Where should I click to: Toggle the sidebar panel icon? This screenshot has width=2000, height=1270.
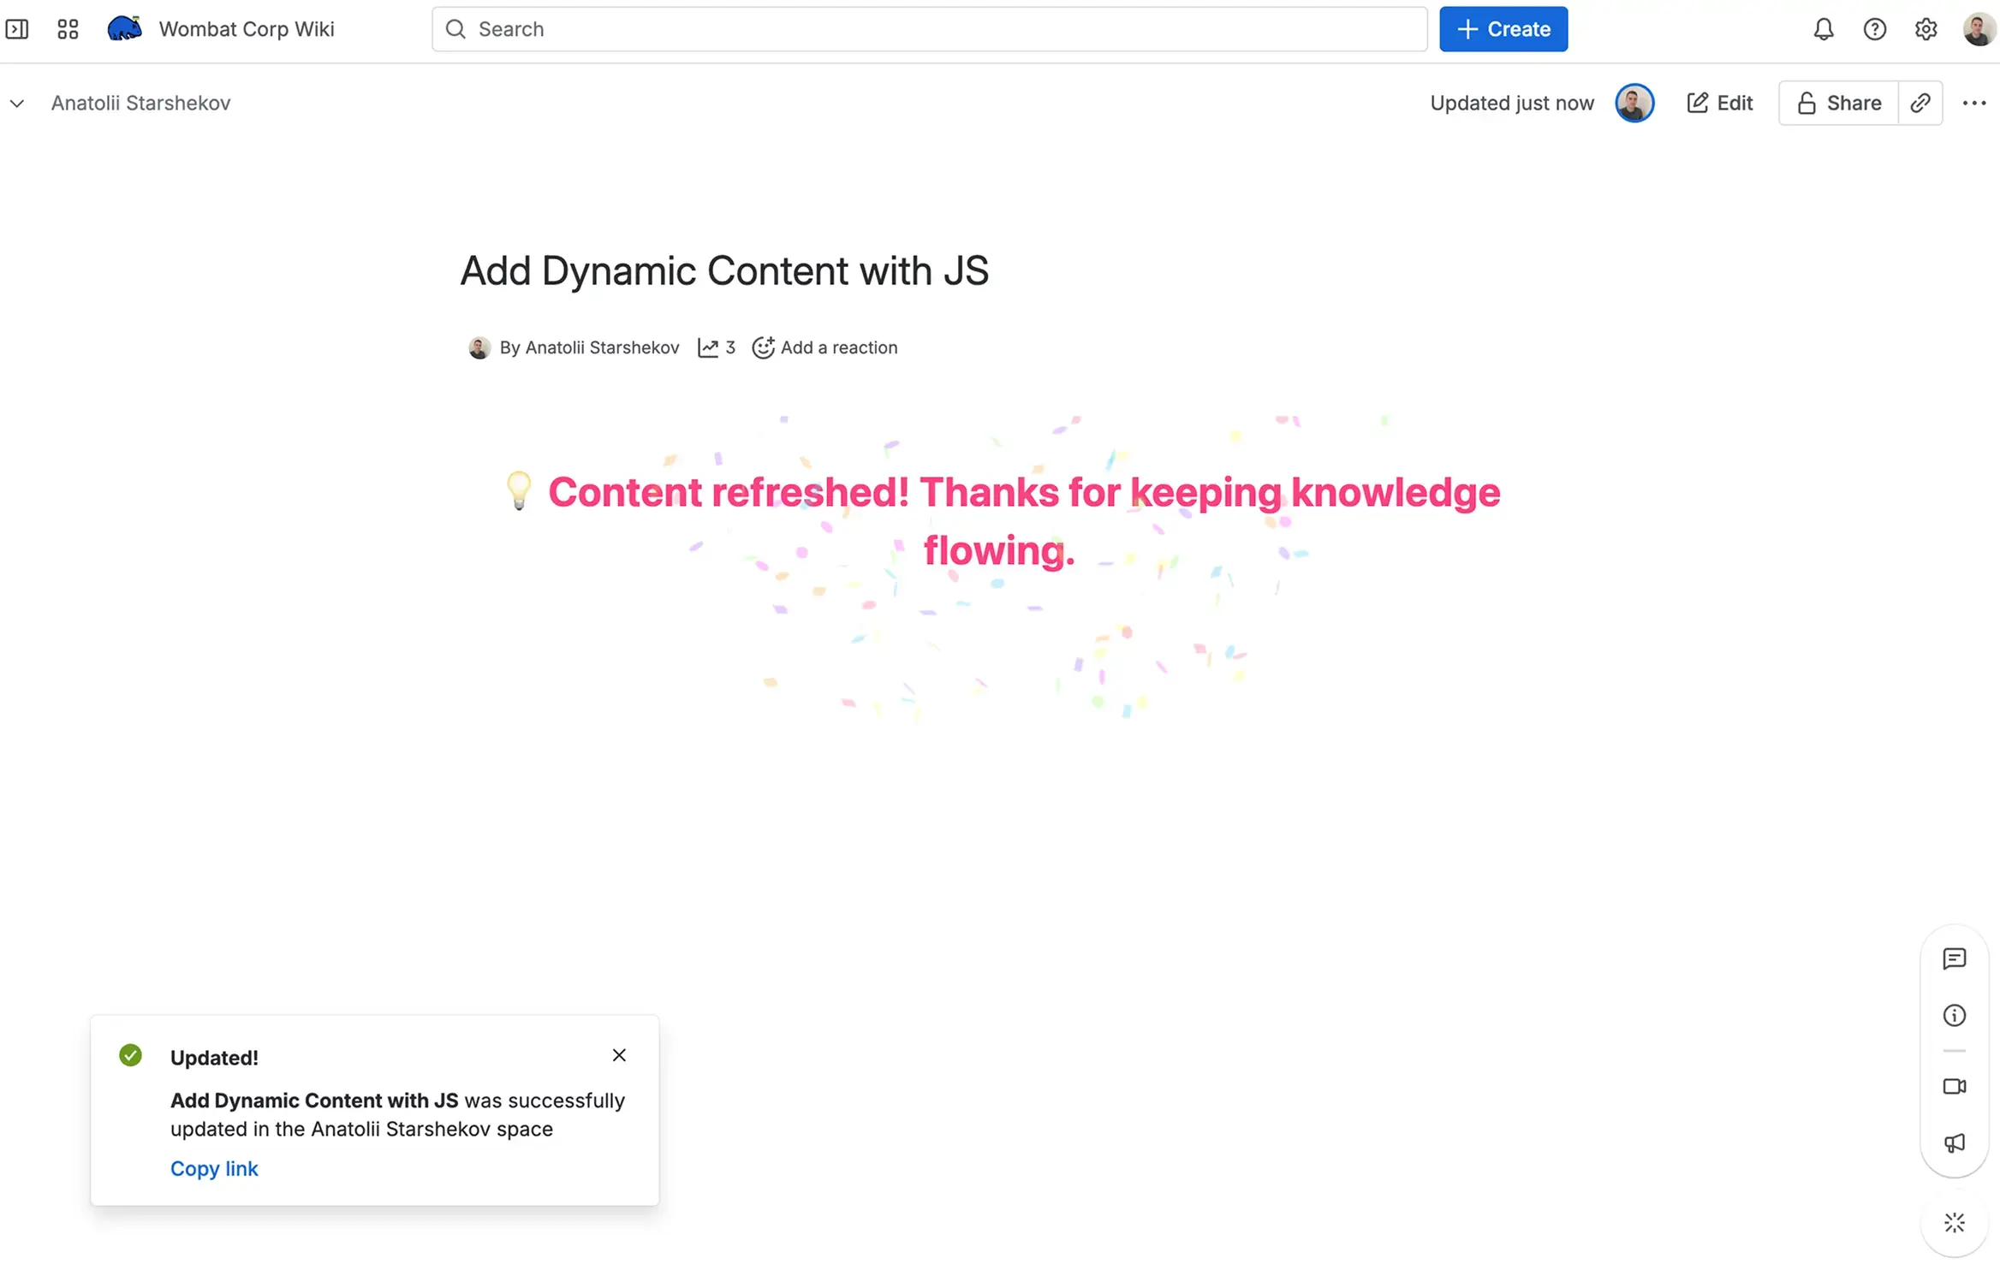[17, 29]
